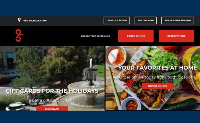Screen dimensions: 200x123
Task: Expand Choose Your Experience menu
Action: click(x=95, y=36)
